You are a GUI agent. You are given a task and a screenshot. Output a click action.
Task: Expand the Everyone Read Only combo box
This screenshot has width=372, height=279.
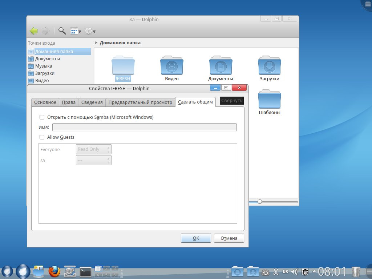click(93, 149)
